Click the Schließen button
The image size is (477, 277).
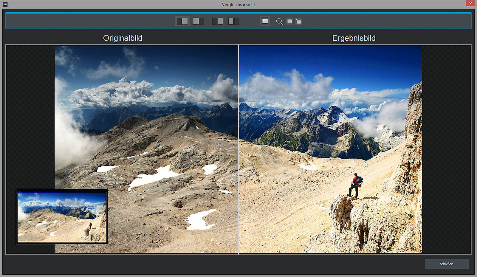click(x=446, y=264)
